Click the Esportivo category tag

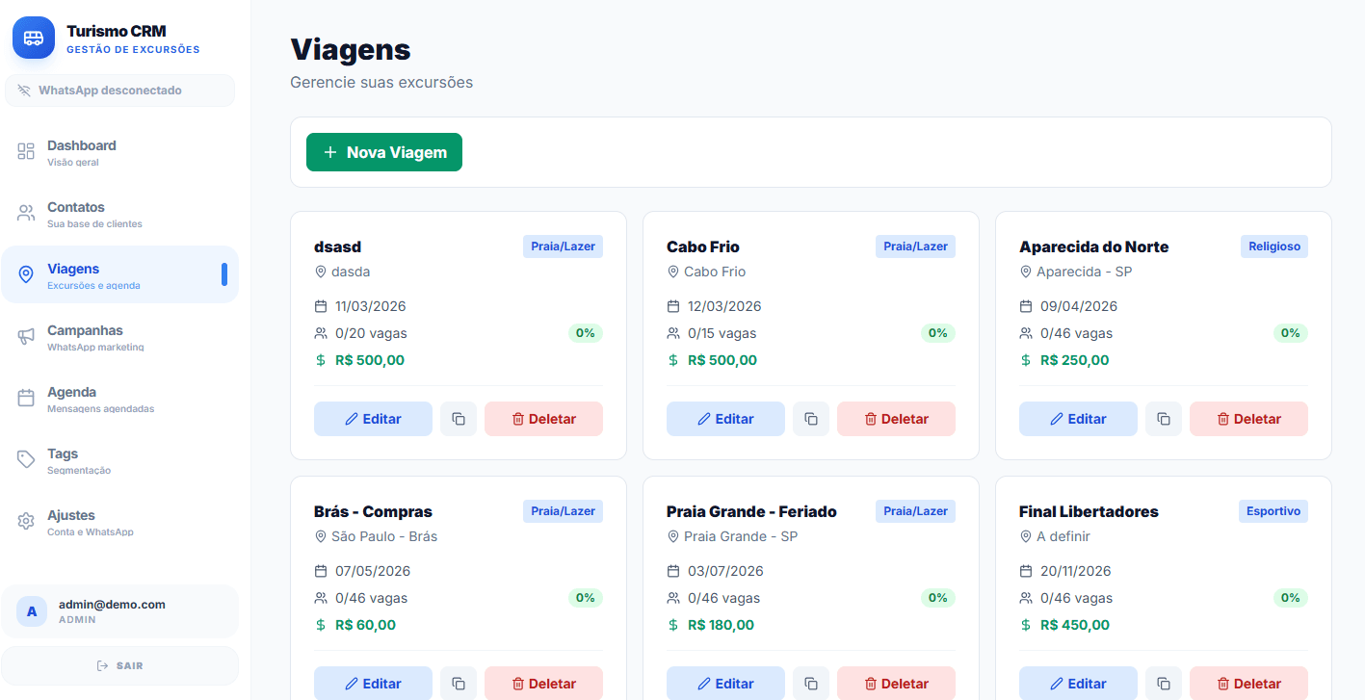coord(1273,510)
